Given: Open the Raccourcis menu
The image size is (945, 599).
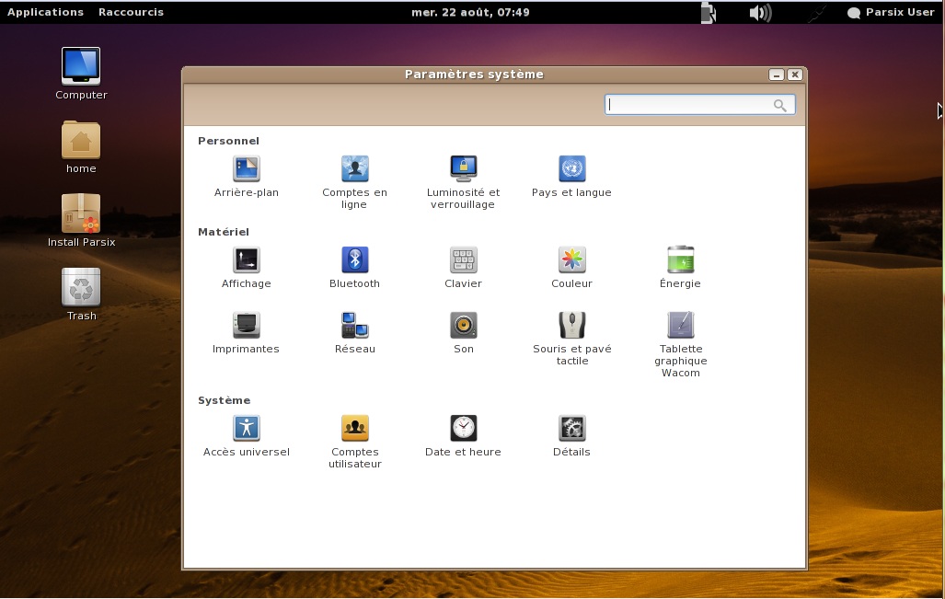Looking at the screenshot, I should coord(131,12).
